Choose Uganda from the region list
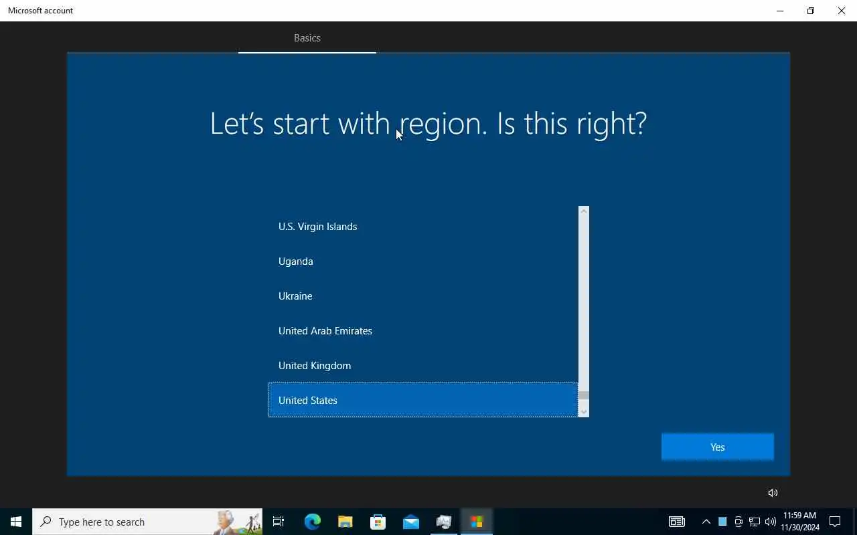 (422, 261)
